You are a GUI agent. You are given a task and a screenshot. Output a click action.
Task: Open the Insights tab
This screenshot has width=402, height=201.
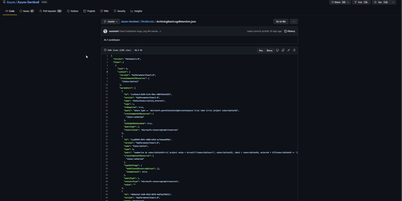click(136, 11)
